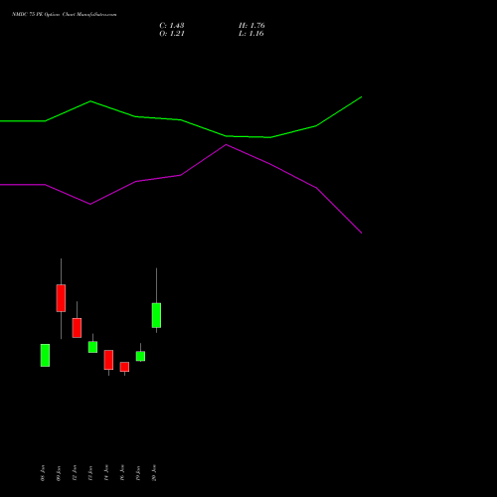Click the '09 Jan' date axis label

click(59, 473)
